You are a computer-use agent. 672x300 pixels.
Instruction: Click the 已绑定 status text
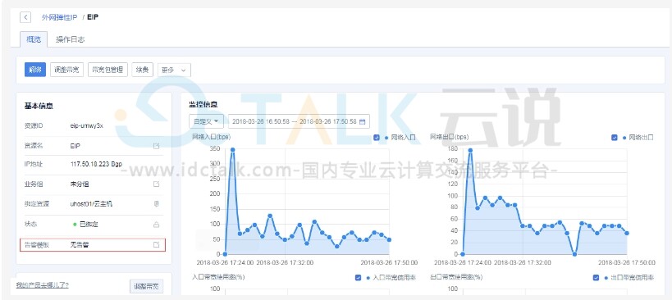tap(89, 225)
